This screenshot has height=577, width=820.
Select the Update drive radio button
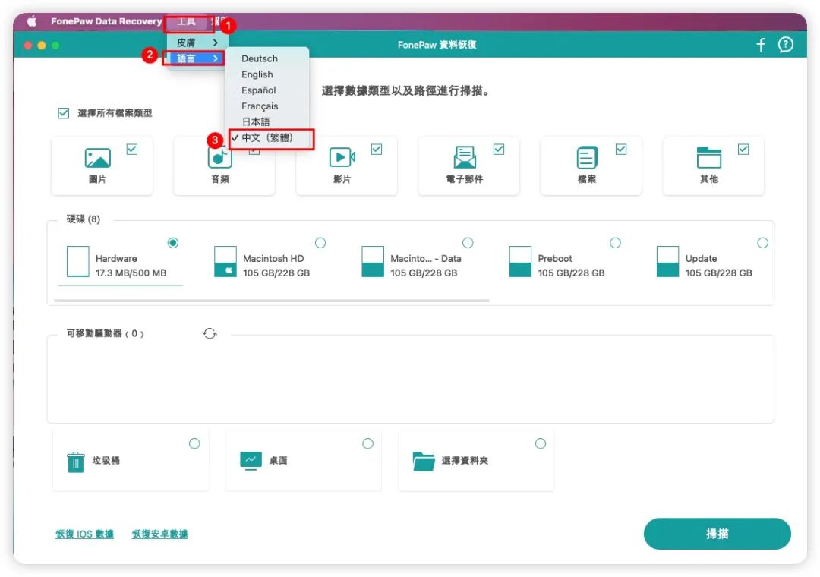pos(763,243)
